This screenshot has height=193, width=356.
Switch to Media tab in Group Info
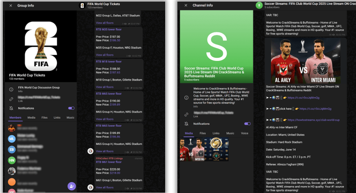tap(31, 118)
